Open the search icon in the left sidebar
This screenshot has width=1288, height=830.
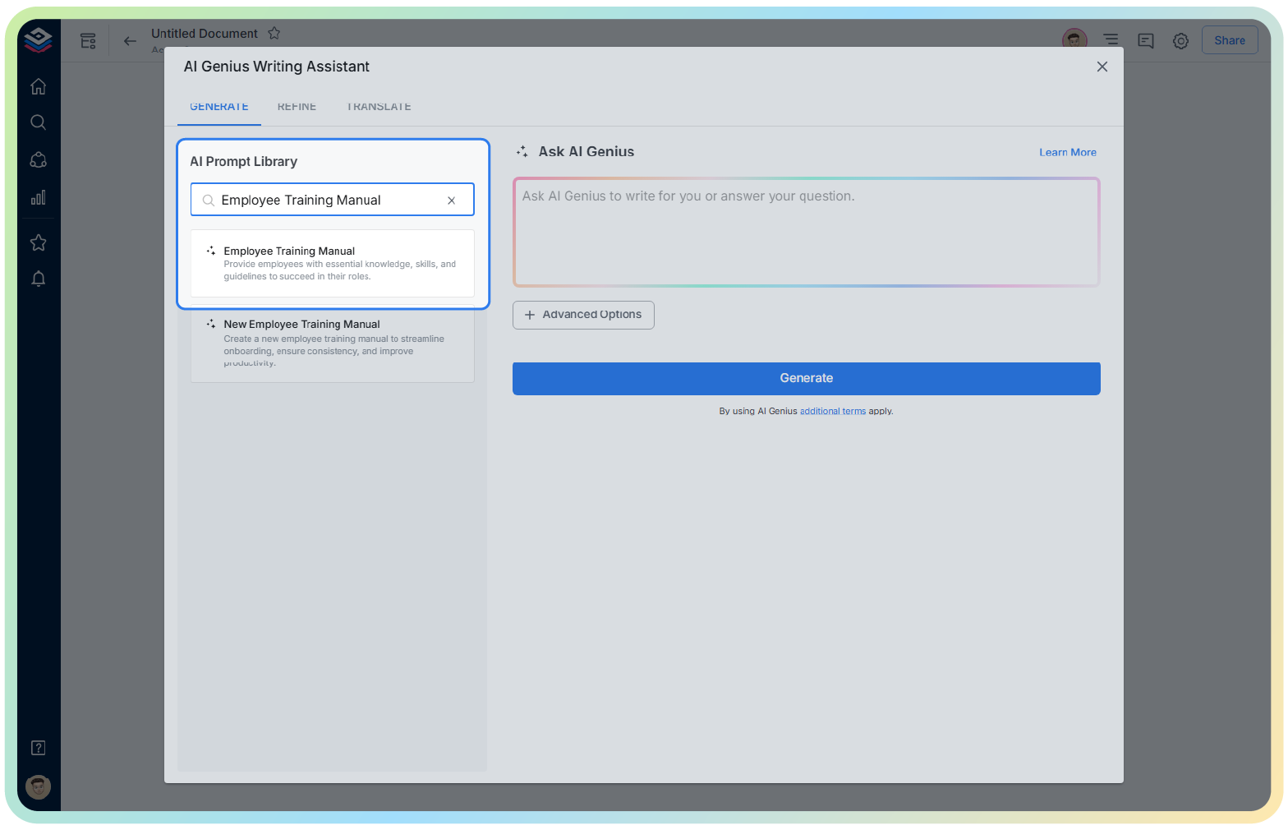click(38, 122)
